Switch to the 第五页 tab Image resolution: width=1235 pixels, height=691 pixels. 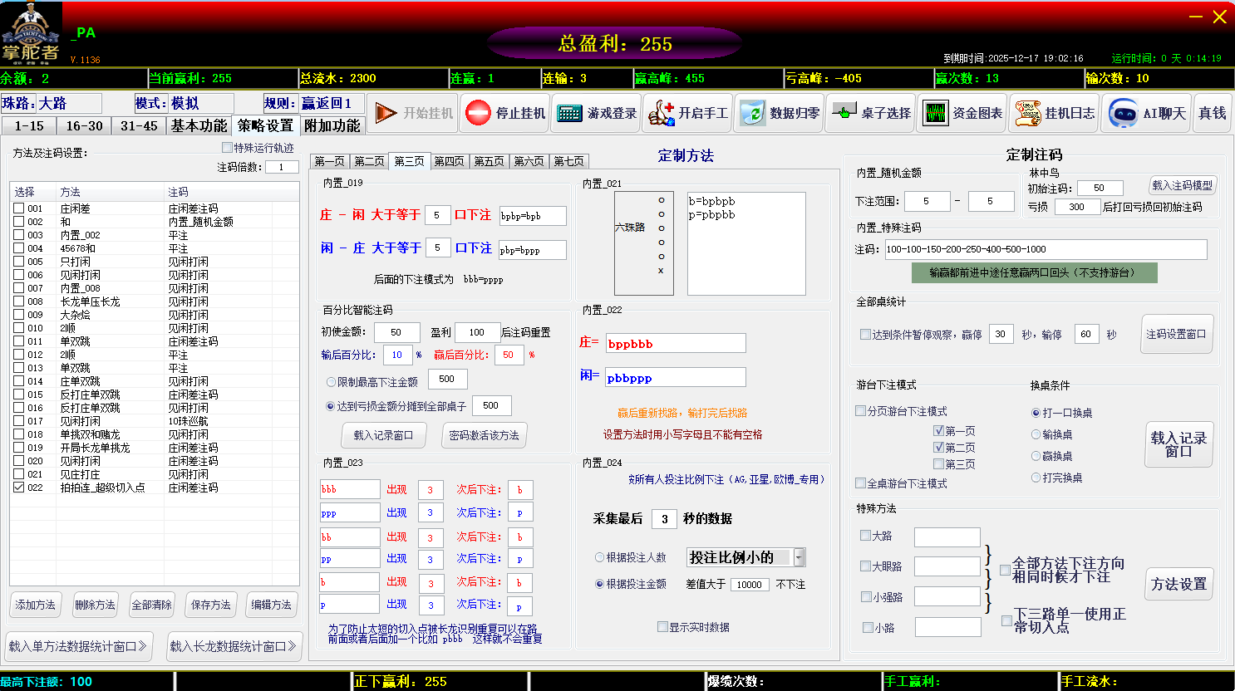pos(489,161)
